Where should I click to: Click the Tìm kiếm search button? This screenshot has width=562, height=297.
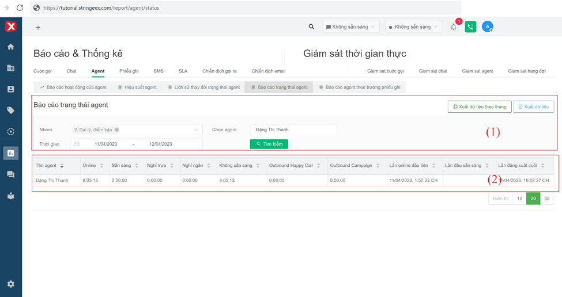tap(269, 144)
